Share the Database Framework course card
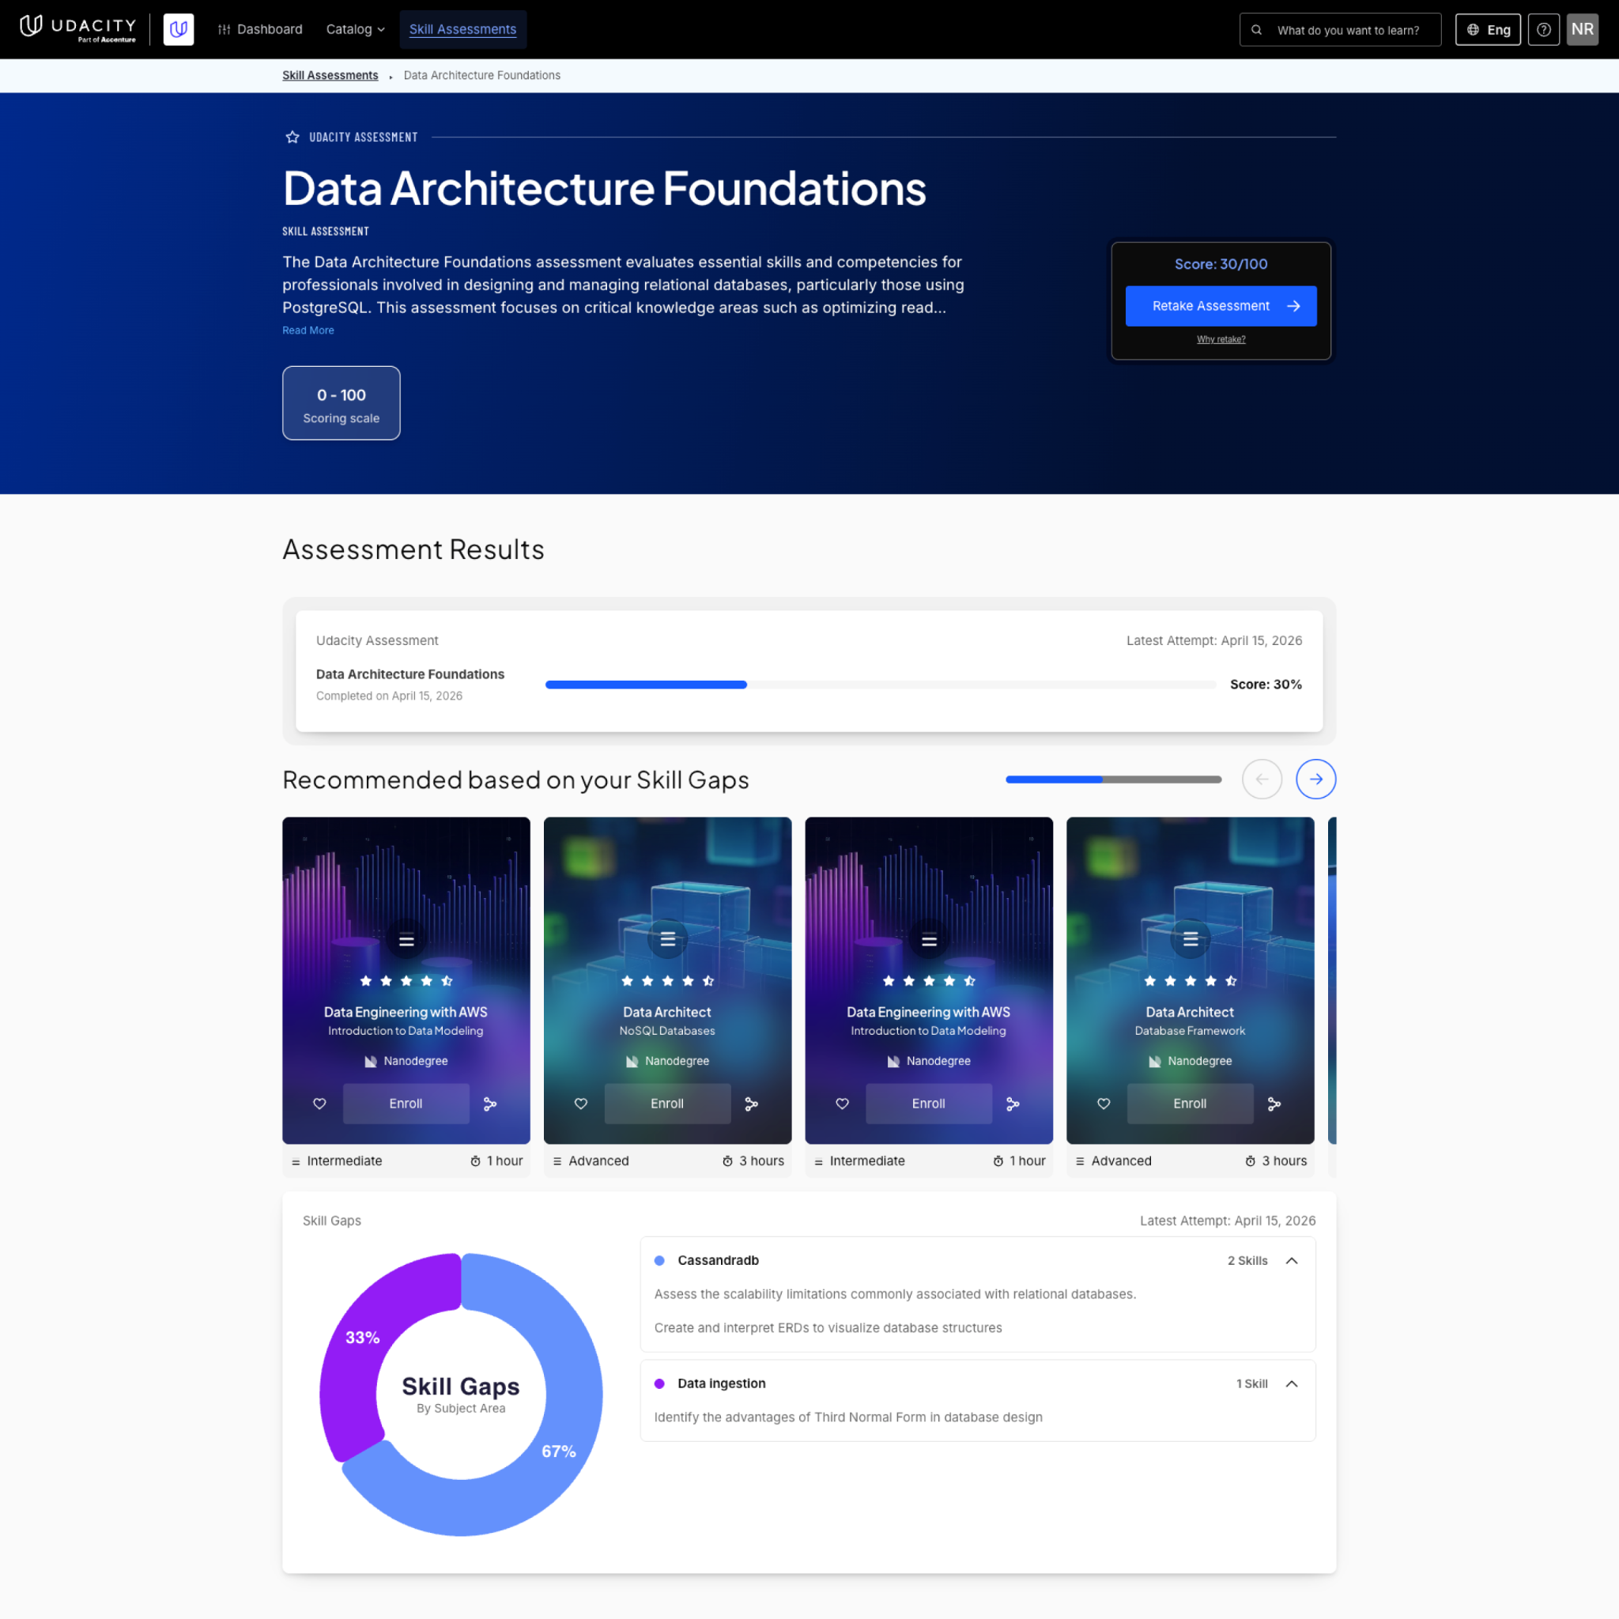 click(x=1274, y=1104)
